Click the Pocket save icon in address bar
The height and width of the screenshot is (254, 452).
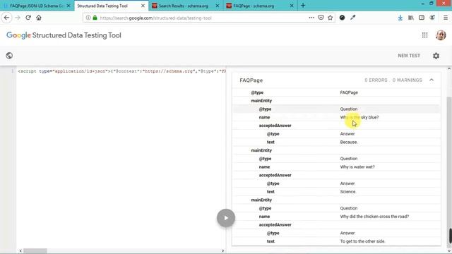click(321, 18)
